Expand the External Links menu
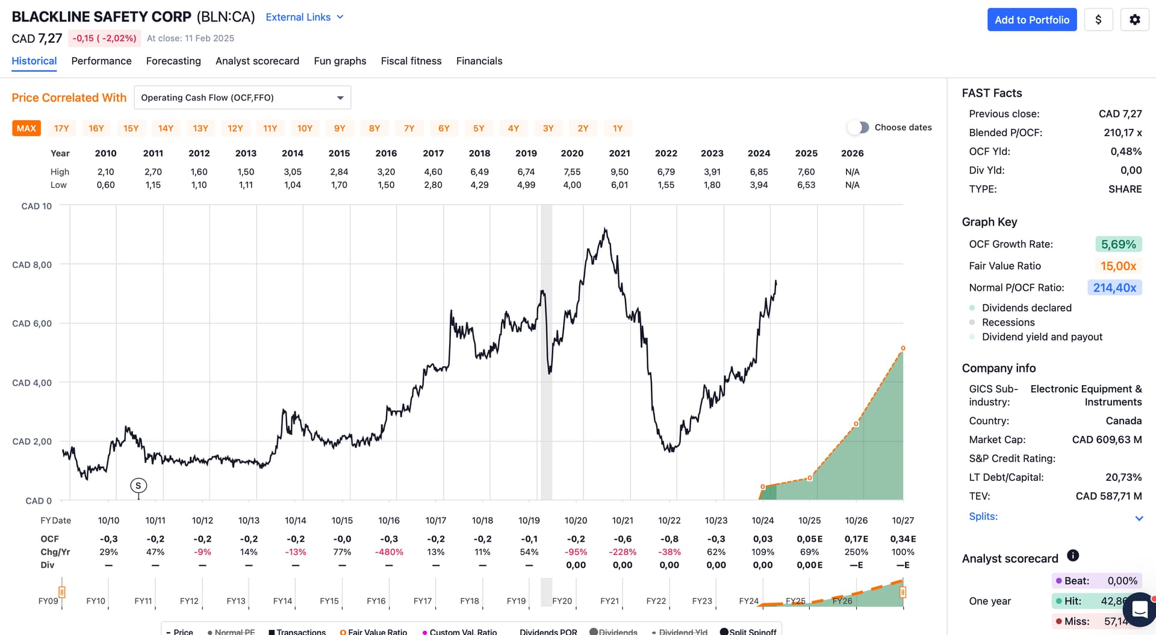Viewport: 1156px width, 635px height. click(305, 17)
